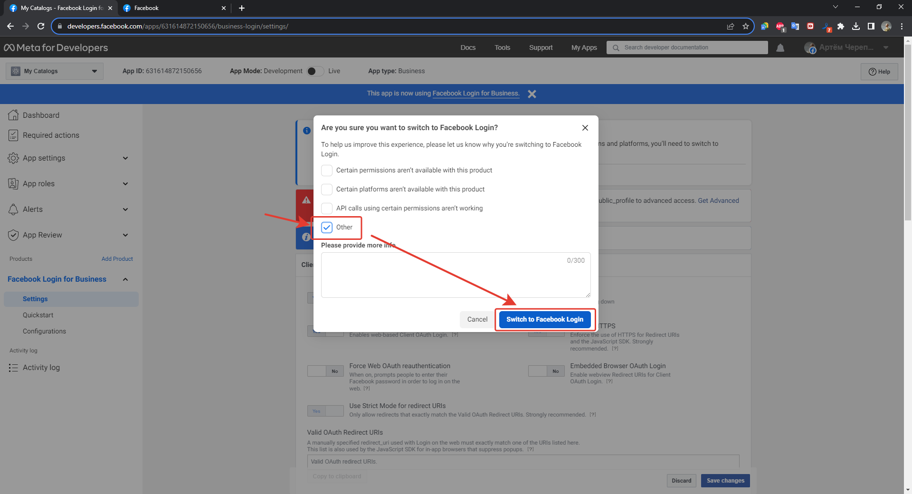
Task: Open the browser extensions puzzle icon
Action: pos(841,26)
